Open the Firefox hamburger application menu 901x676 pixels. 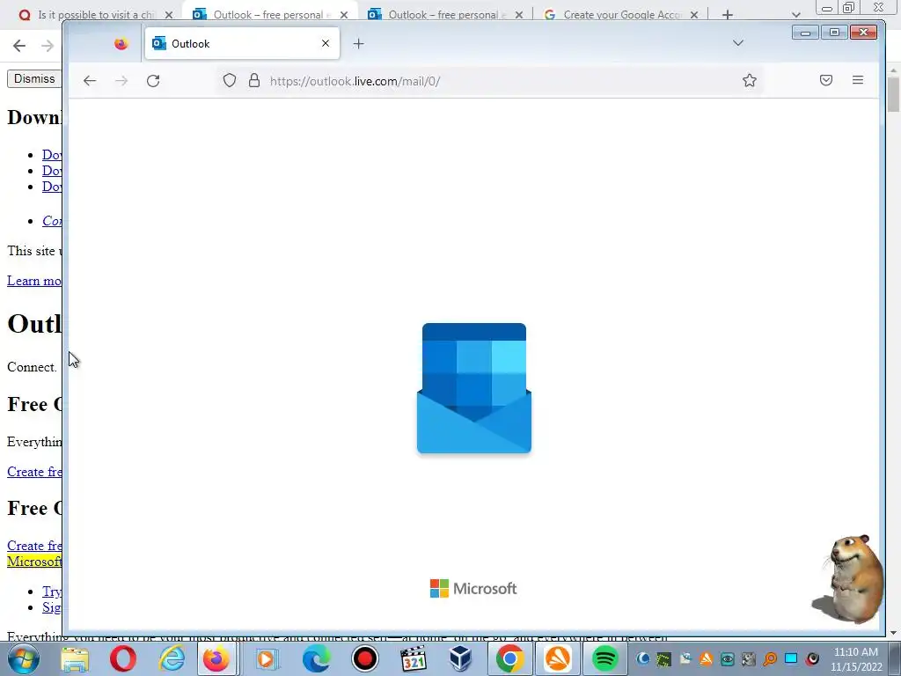click(857, 80)
